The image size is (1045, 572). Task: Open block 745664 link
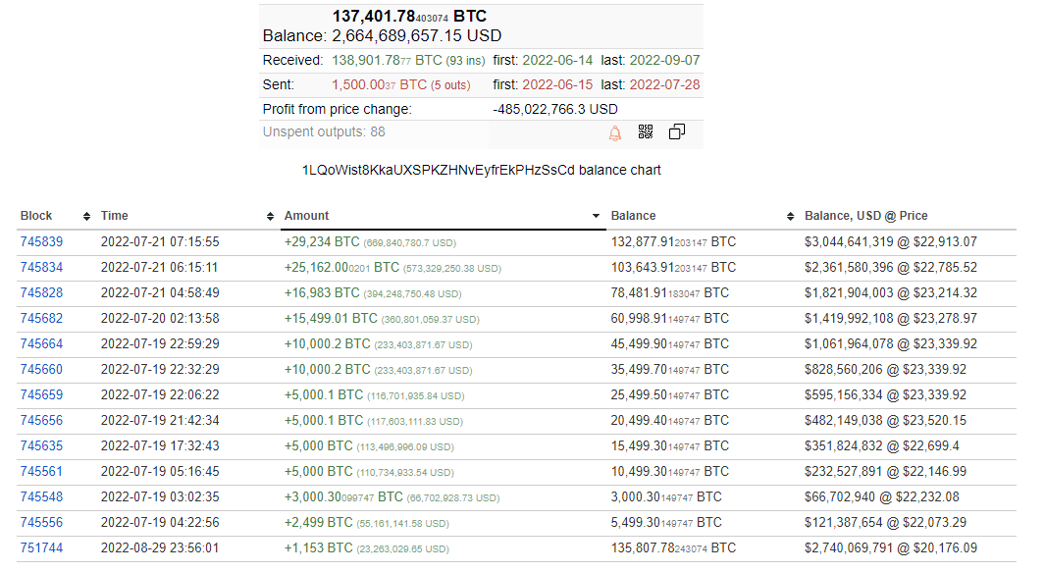41,344
